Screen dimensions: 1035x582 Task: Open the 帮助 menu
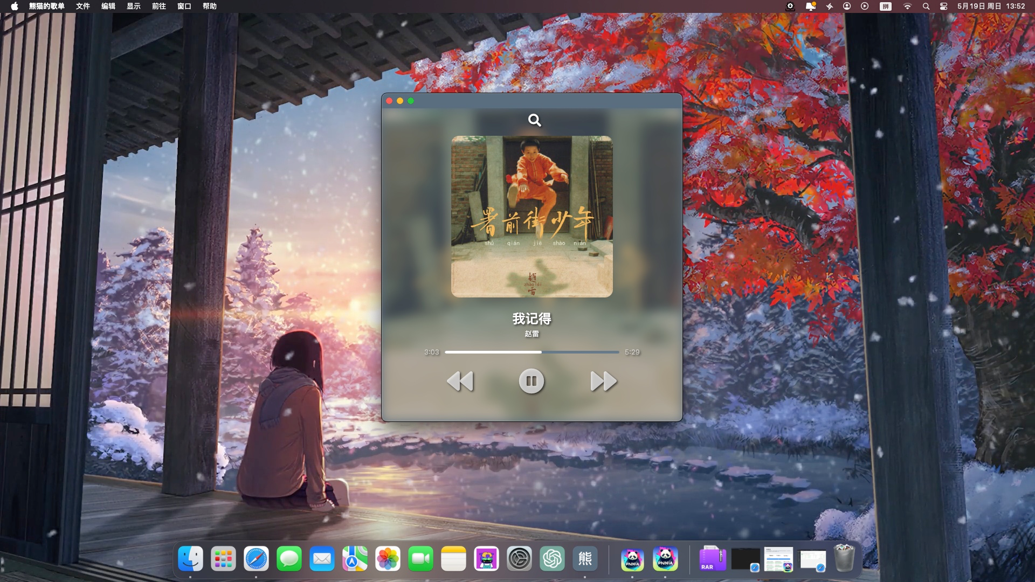[209, 6]
